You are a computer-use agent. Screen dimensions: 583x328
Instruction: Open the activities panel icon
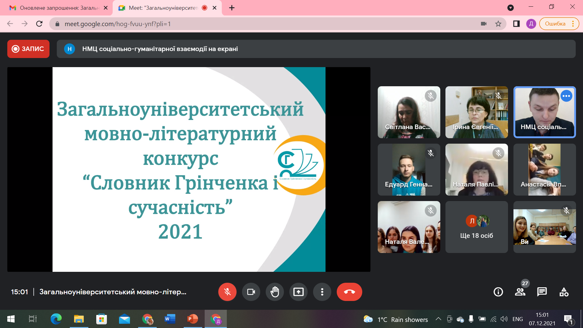click(564, 292)
